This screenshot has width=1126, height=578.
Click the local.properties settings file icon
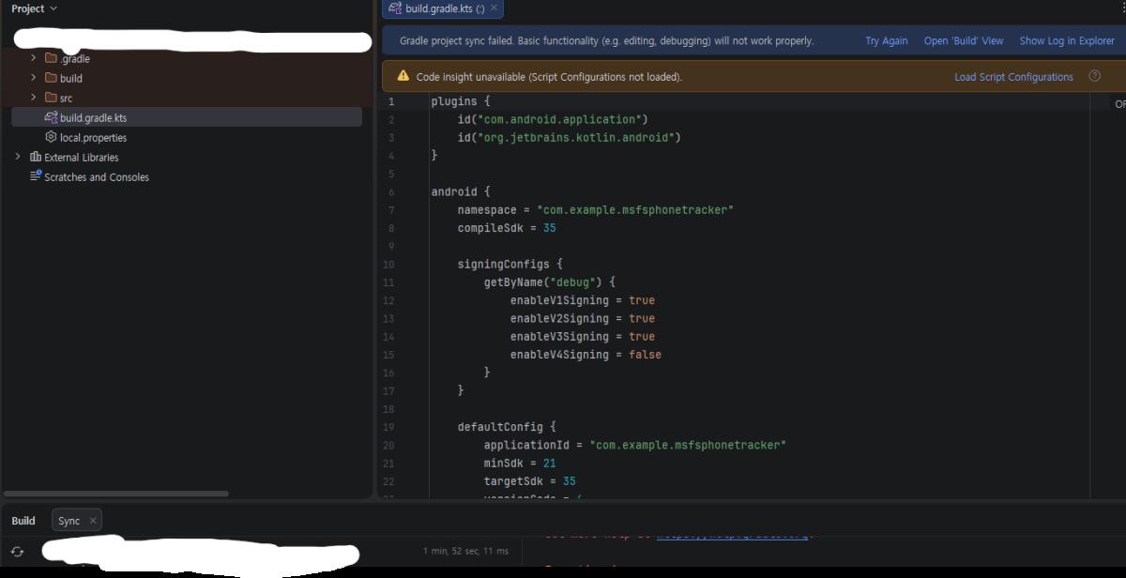51,137
